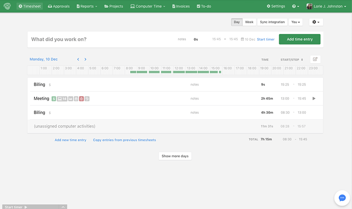352x209 pixels.
Task: Switch to Week view
Action: (x=249, y=22)
